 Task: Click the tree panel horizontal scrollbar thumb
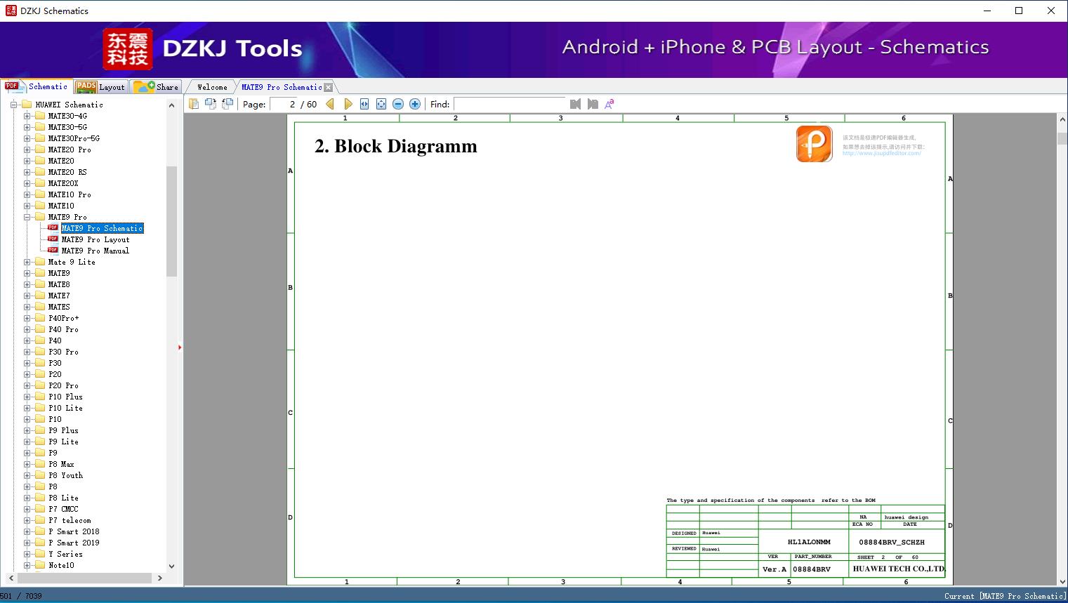pos(84,578)
